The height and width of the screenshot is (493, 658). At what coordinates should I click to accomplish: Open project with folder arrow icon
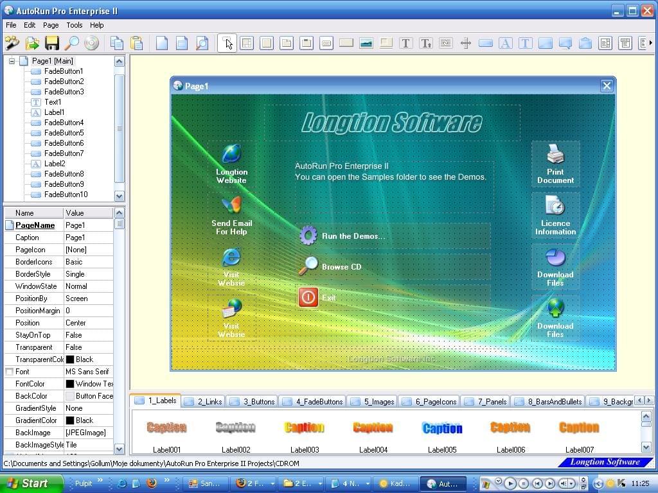click(32, 43)
